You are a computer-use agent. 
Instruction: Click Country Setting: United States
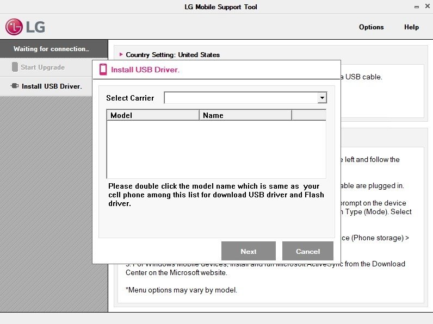click(172, 55)
